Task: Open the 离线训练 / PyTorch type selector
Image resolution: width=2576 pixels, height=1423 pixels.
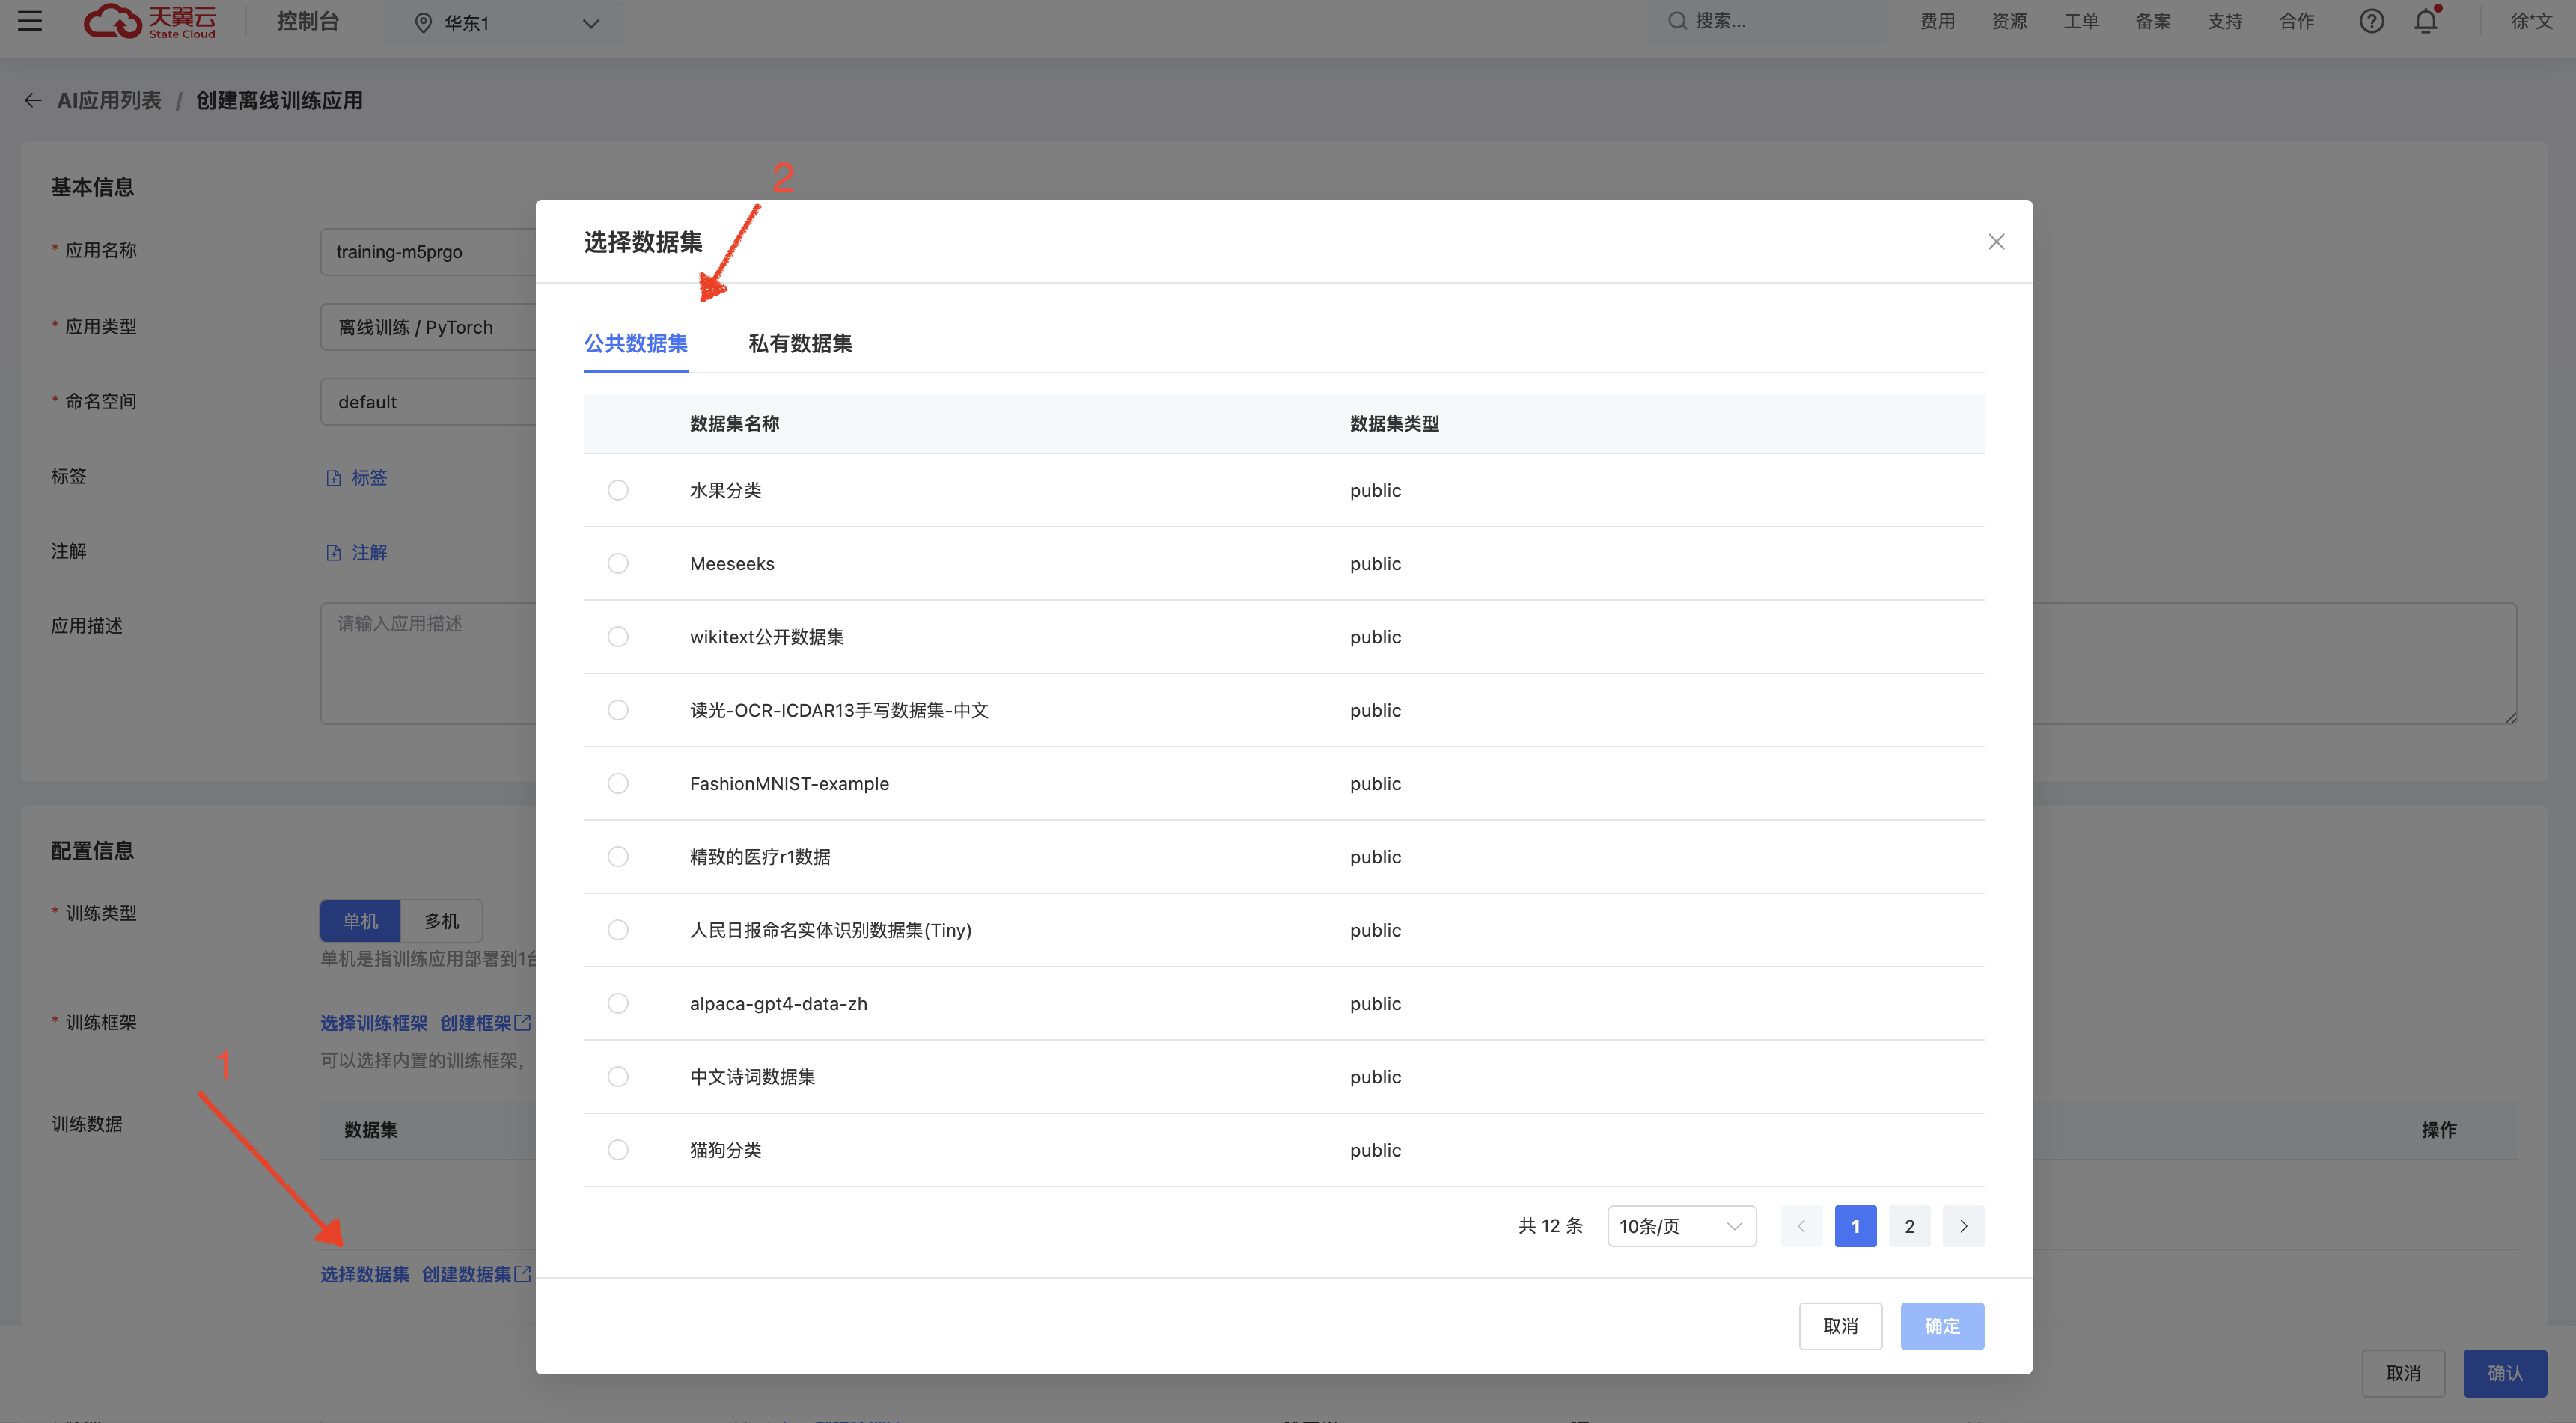Action: tap(430, 327)
